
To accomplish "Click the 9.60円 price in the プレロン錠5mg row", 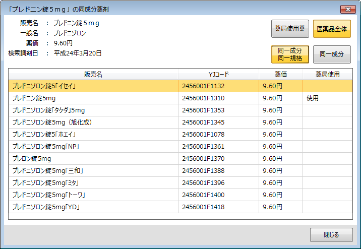I will pos(272,159).
